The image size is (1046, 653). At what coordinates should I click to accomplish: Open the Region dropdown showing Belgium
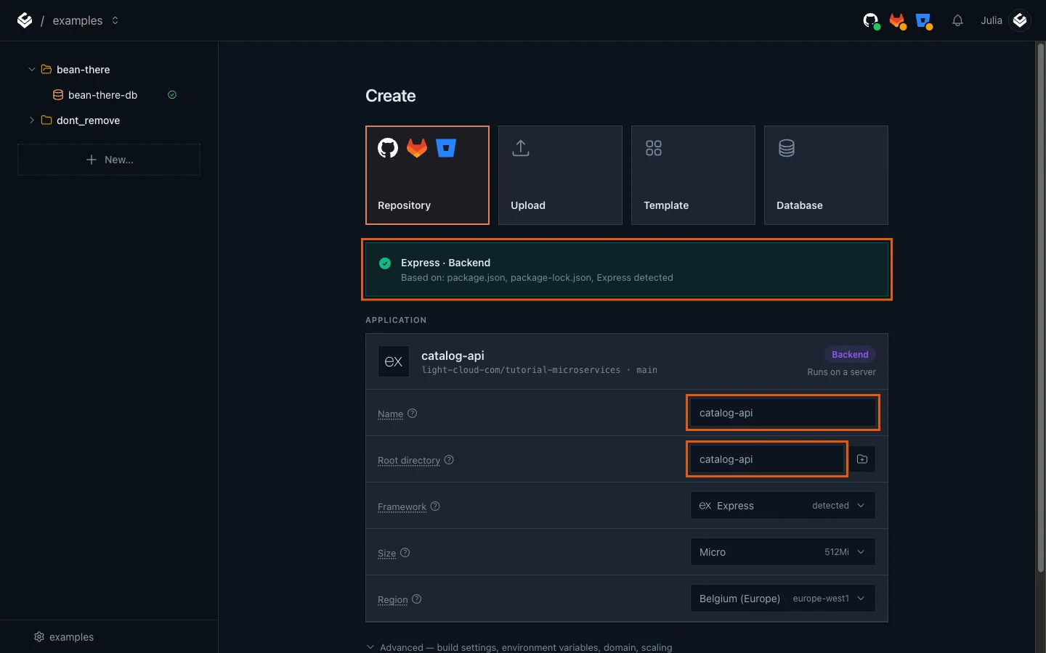[x=783, y=599]
